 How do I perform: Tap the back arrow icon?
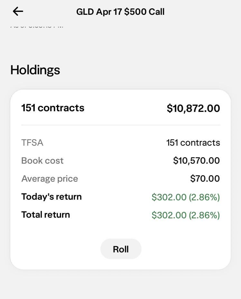[18, 12]
